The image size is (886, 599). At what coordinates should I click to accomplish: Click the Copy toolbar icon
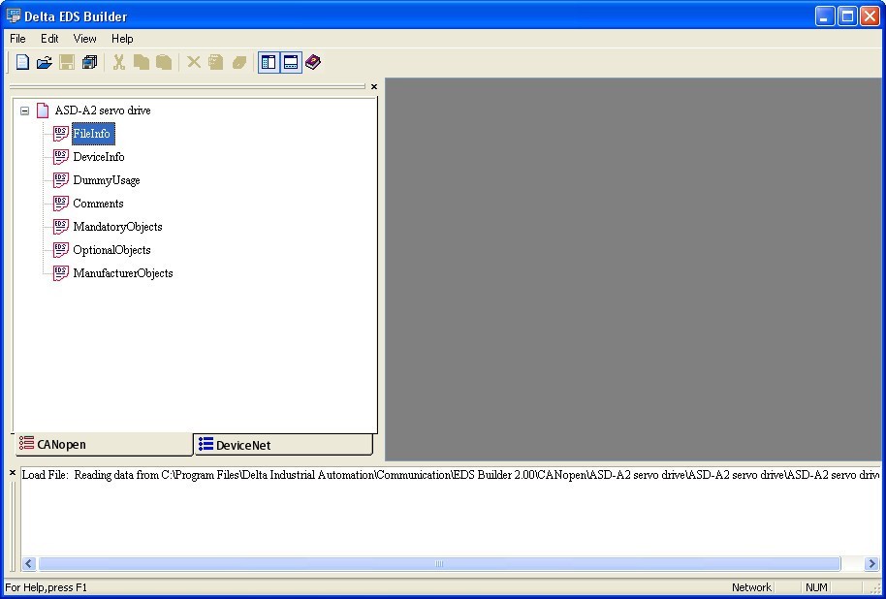(x=142, y=62)
